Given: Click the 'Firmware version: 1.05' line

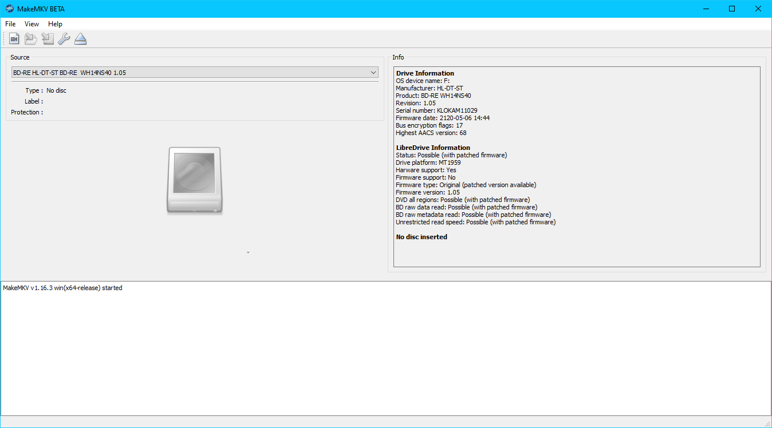Looking at the screenshot, I should click(428, 192).
